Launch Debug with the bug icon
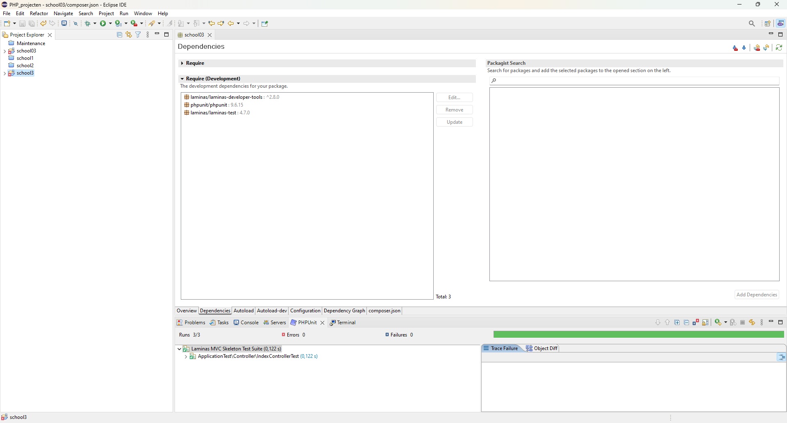The height and width of the screenshot is (423, 787). pyautogui.click(x=88, y=24)
